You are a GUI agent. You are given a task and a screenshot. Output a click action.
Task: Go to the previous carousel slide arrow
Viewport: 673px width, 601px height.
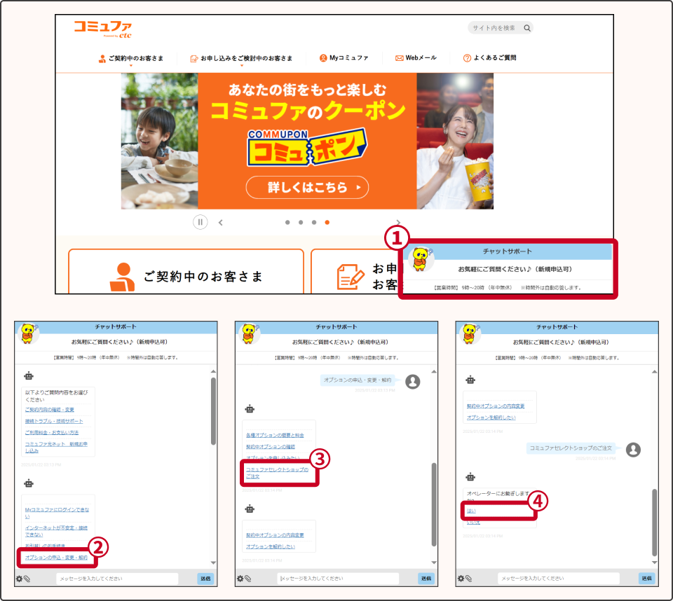221,222
